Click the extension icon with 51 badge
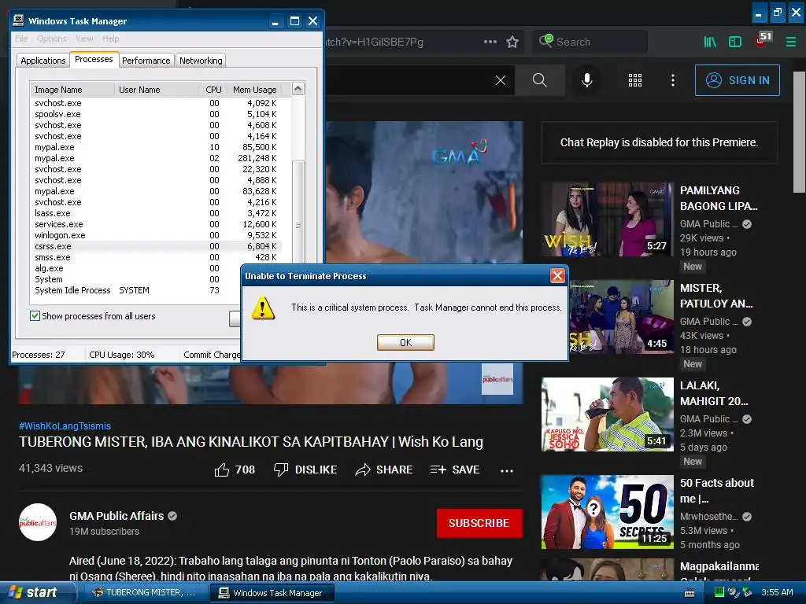 coord(763,40)
